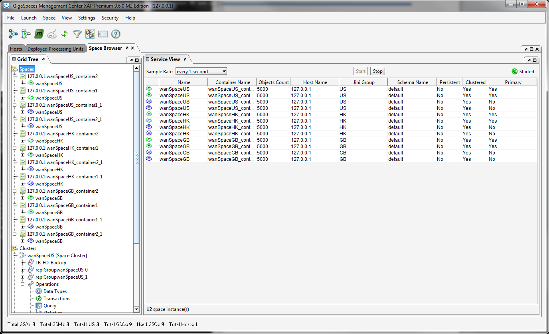549x334 pixels.
Task: Click the Grid Tree panel's top-right undock arrow
Action: click(131, 61)
